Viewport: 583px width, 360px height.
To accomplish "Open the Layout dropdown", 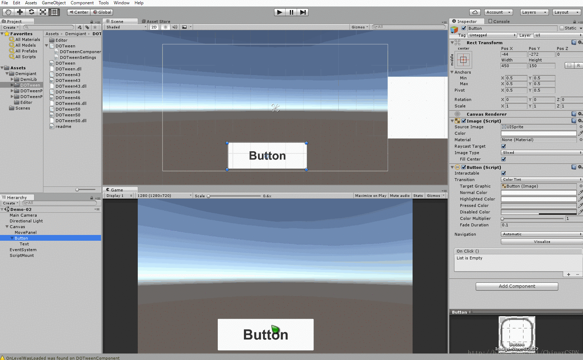I will pyautogui.click(x=566, y=12).
